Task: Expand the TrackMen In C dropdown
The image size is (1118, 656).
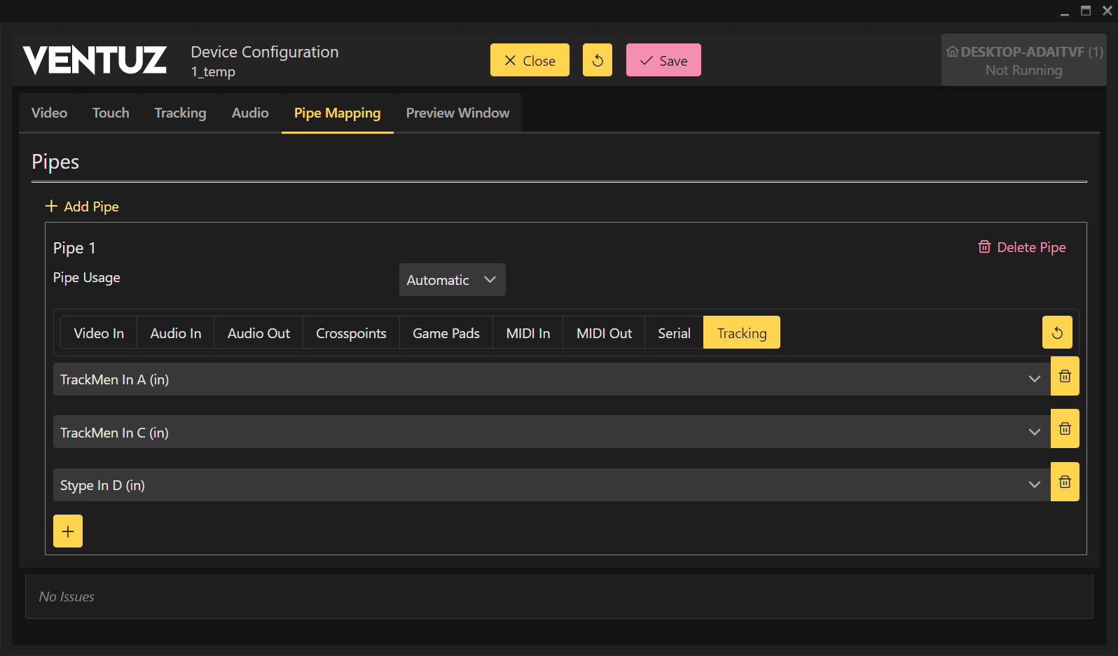Action: tap(1034, 432)
